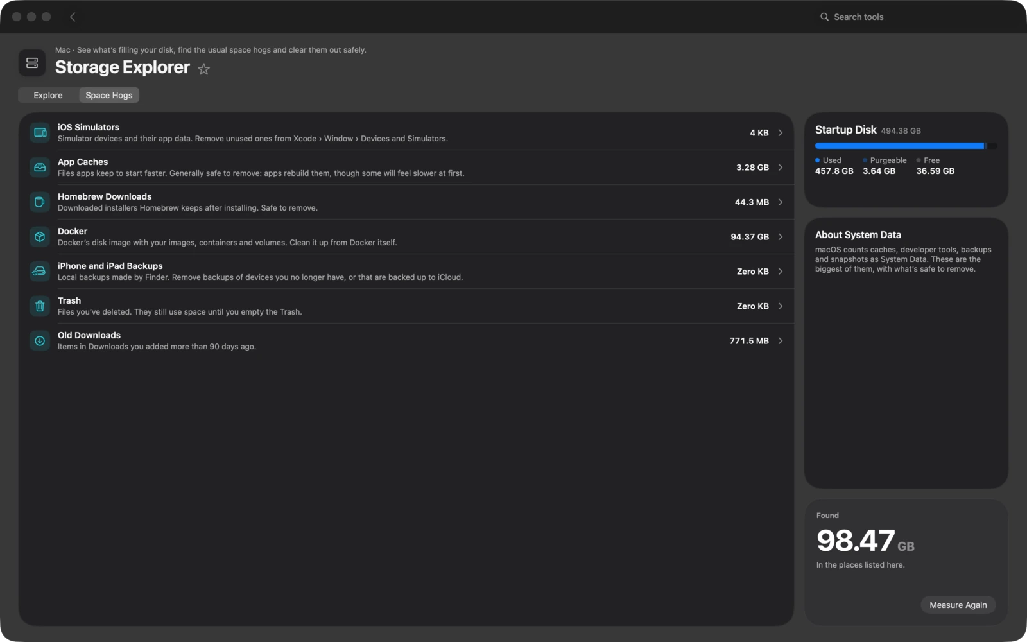Click the Startup Disk usage bar

tap(906, 146)
